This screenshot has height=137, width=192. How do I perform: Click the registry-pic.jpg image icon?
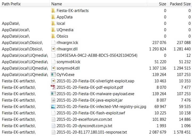53,107
